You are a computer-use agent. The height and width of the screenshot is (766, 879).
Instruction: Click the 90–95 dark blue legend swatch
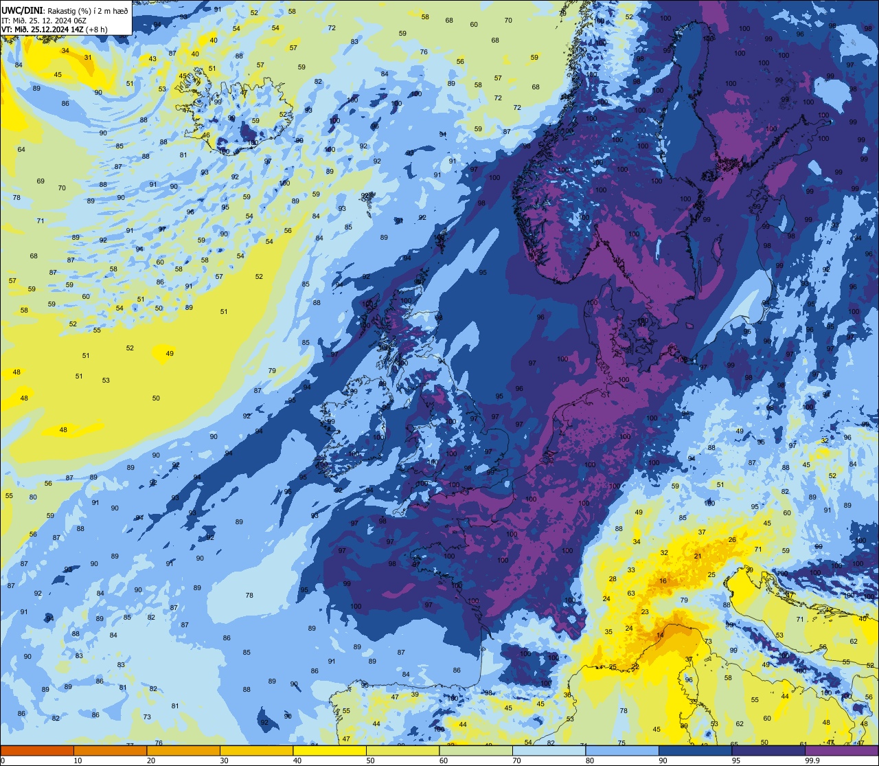(x=695, y=750)
